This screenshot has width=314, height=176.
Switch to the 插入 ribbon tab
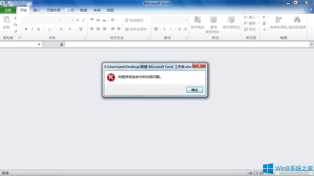point(37,10)
